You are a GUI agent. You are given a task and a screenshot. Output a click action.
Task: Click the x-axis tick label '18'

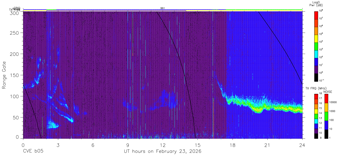pyautogui.click(x=232, y=145)
